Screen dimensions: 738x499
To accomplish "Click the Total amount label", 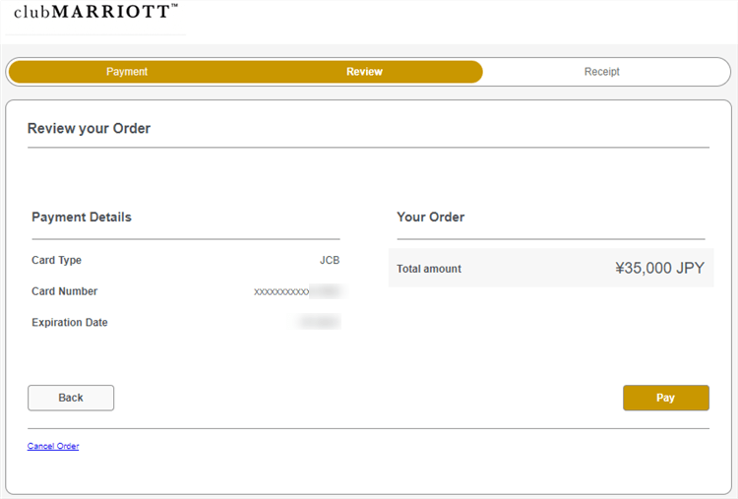I will 429,269.
